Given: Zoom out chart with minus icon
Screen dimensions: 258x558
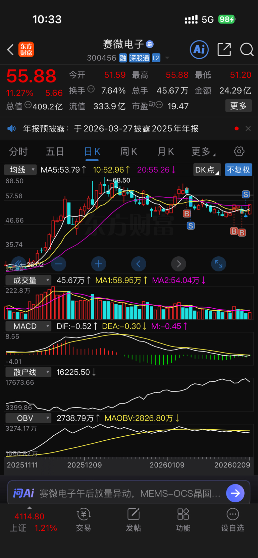Looking at the screenshot, I should click(58, 264).
